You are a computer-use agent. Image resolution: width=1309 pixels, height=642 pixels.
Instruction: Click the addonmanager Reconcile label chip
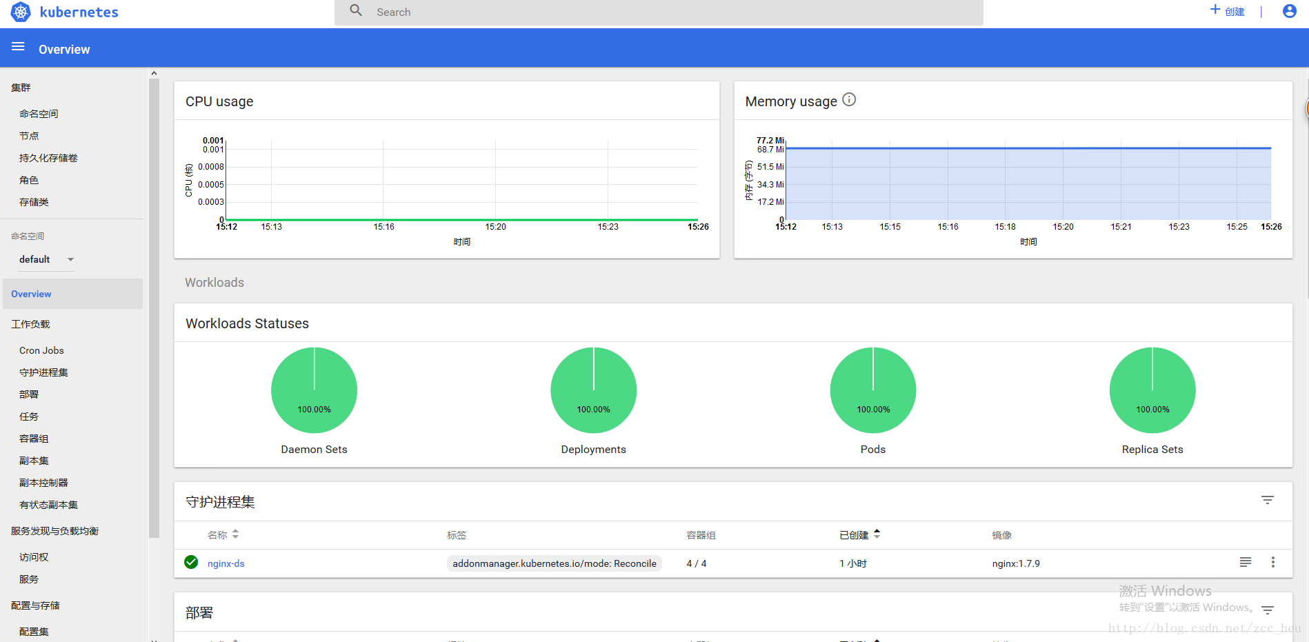(x=554, y=563)
